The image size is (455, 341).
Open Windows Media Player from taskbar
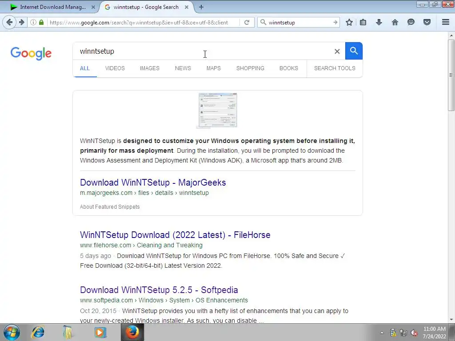point(100,332)
